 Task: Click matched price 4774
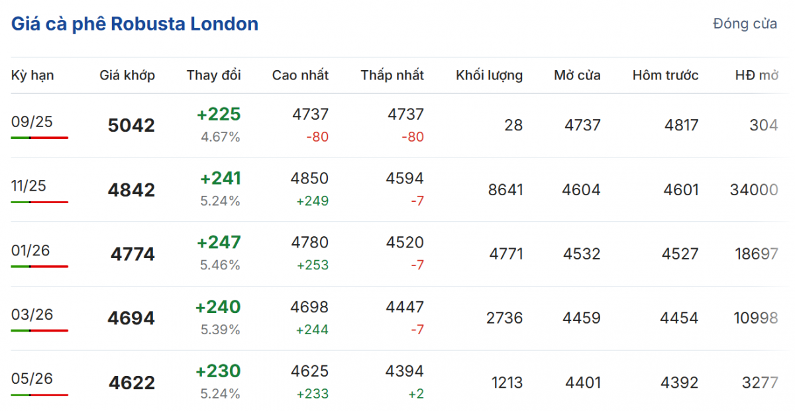(132, 254)
